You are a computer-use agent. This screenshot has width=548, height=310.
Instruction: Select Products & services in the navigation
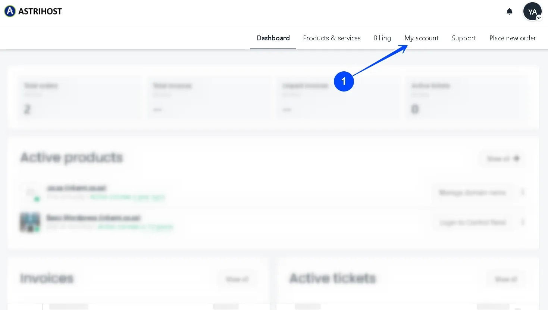click(x=332, y=38)
